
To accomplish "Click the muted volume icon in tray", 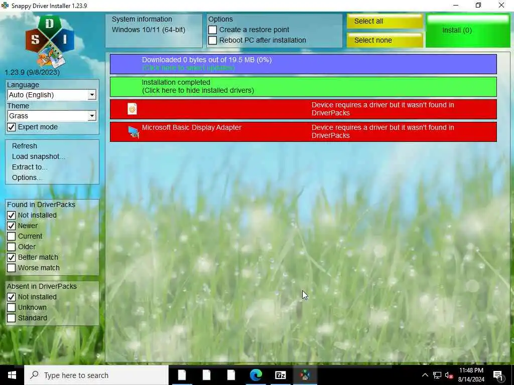I will 449,375.
